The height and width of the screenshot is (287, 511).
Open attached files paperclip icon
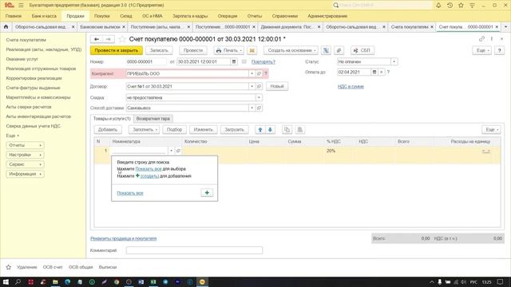(x=339, y=50)
